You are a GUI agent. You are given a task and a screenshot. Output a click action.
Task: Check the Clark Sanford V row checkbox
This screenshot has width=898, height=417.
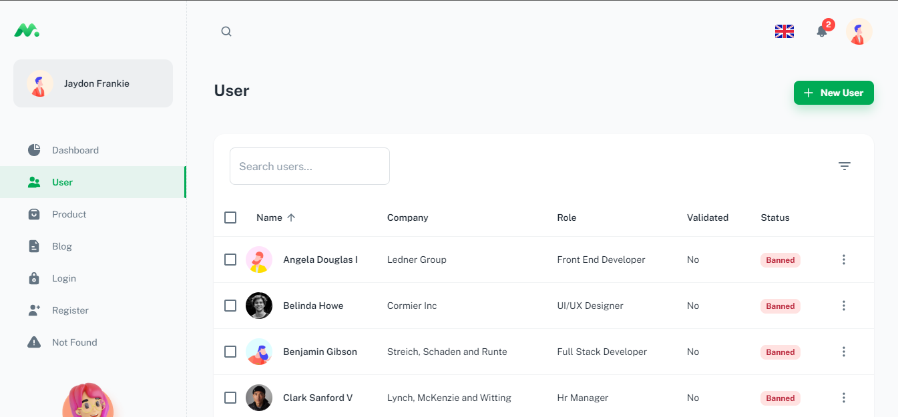tap(230, 398)
